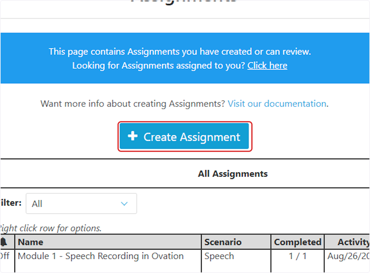Expand the Filter dropdown set to All
This screenshot has width=370, height=273.
tap(81, 204)
